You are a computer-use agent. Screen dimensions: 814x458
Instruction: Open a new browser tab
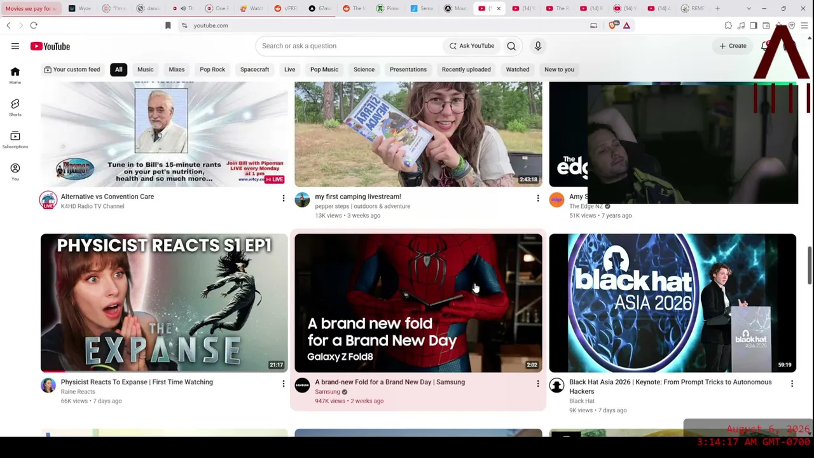point(717,8)
